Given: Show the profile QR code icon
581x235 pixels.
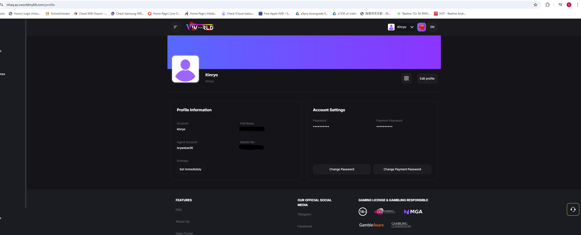Looking at the screenshot, I should (x=406, y=78).
